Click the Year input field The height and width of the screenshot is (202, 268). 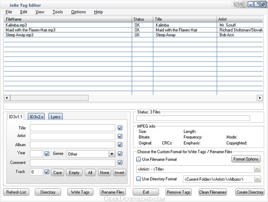click(36, 154)
